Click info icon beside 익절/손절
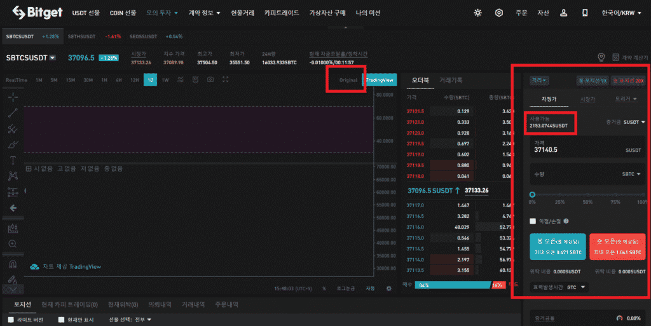Image resolution: width=651 pixels, height=326 pixels. point(566,221)
